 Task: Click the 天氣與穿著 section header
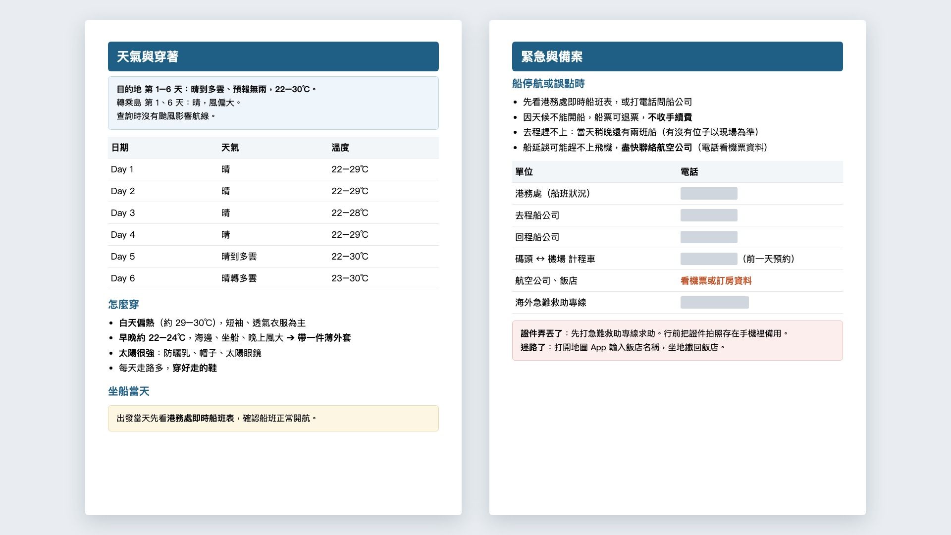pos(273,56)
